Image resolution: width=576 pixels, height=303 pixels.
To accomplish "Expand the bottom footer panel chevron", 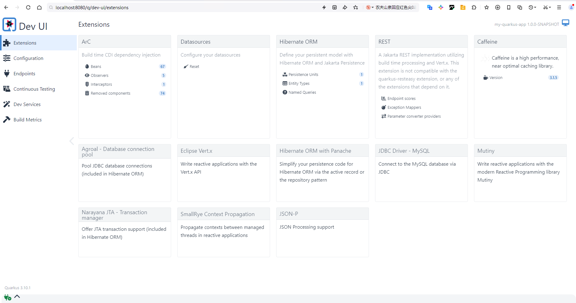I will click(17, 297).
